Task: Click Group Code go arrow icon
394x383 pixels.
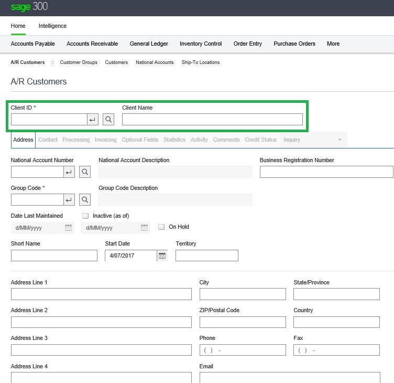Action: tap(69, 200)
